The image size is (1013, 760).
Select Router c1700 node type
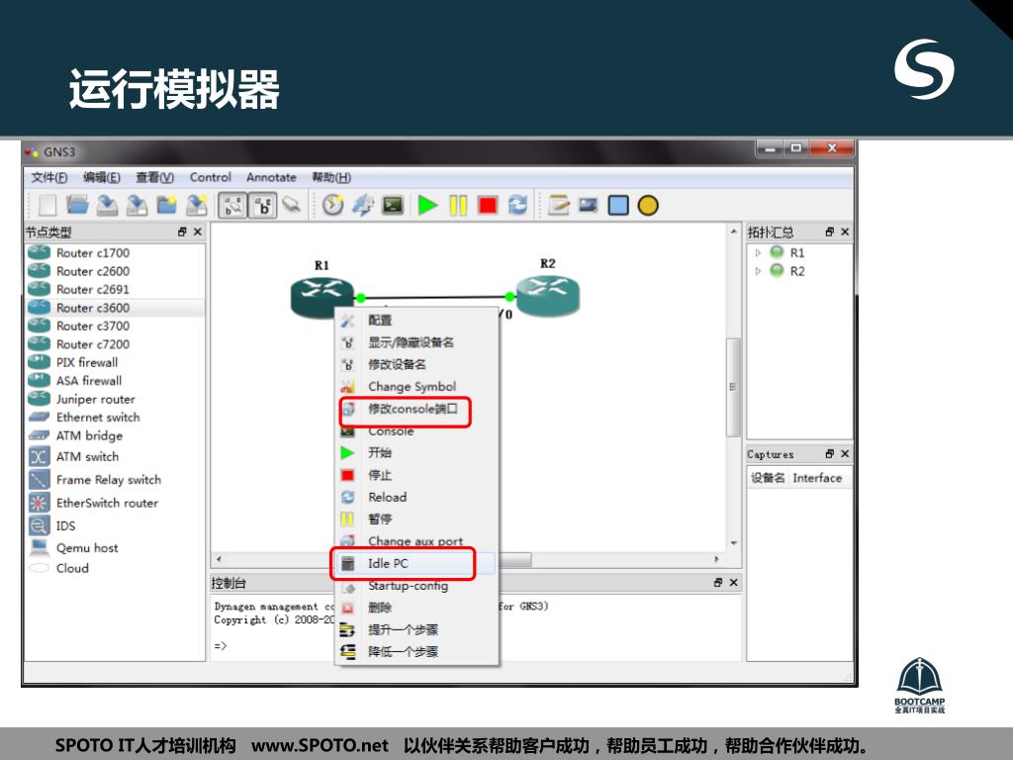tap(115, 252)
